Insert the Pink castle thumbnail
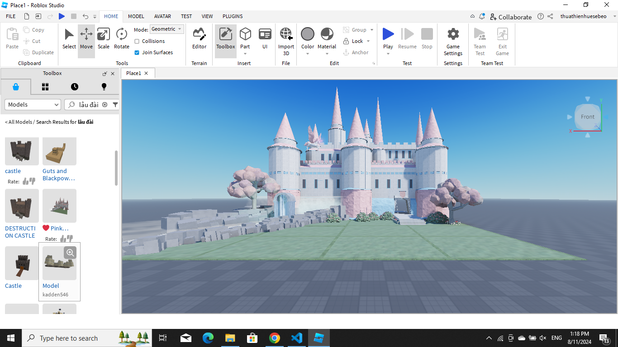The image size is (618, 347). click(x=59, y=206)
